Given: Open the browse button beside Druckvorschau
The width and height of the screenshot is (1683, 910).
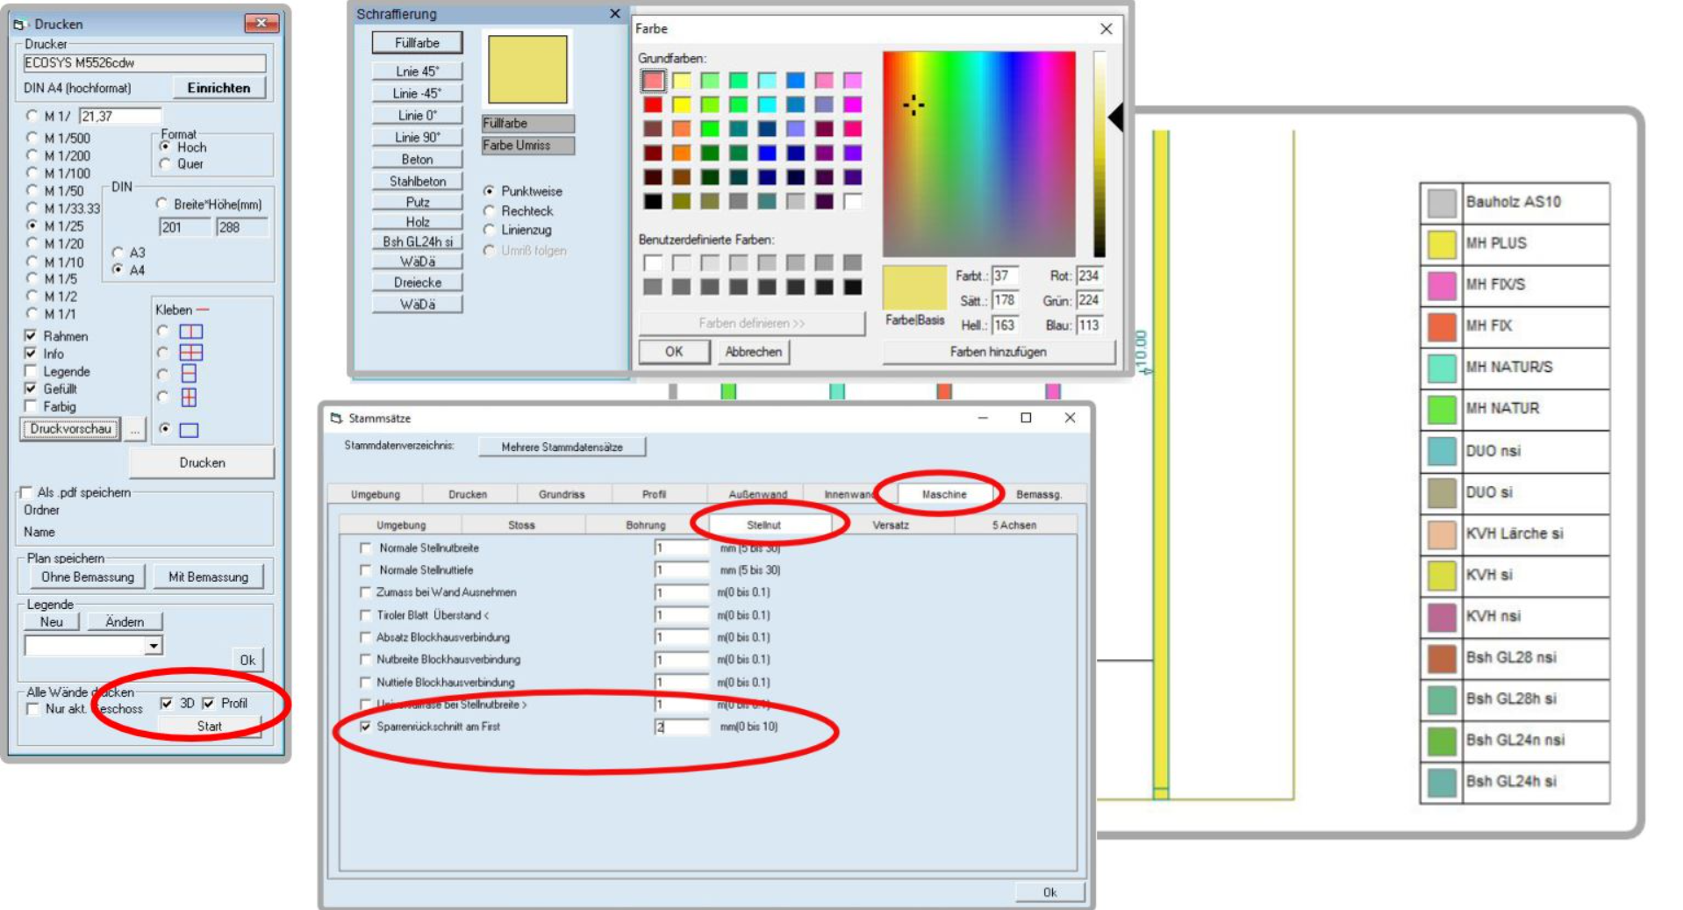Looking at the screenshot, I should pyautogui.click(x=134, y=429).
